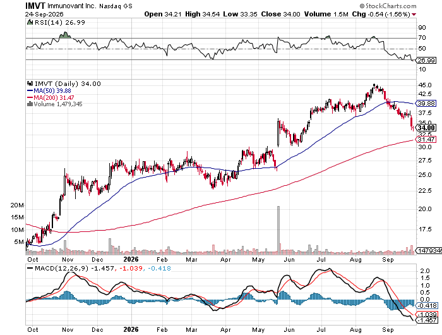Click the 20M label on volume axis
The height and width of the screenshot is (335, 442).
(x=17, y=205)
